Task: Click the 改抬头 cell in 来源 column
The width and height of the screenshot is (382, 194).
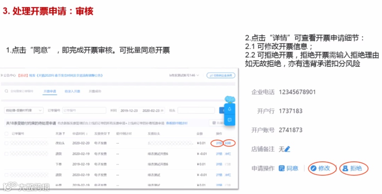Action: 60,143
